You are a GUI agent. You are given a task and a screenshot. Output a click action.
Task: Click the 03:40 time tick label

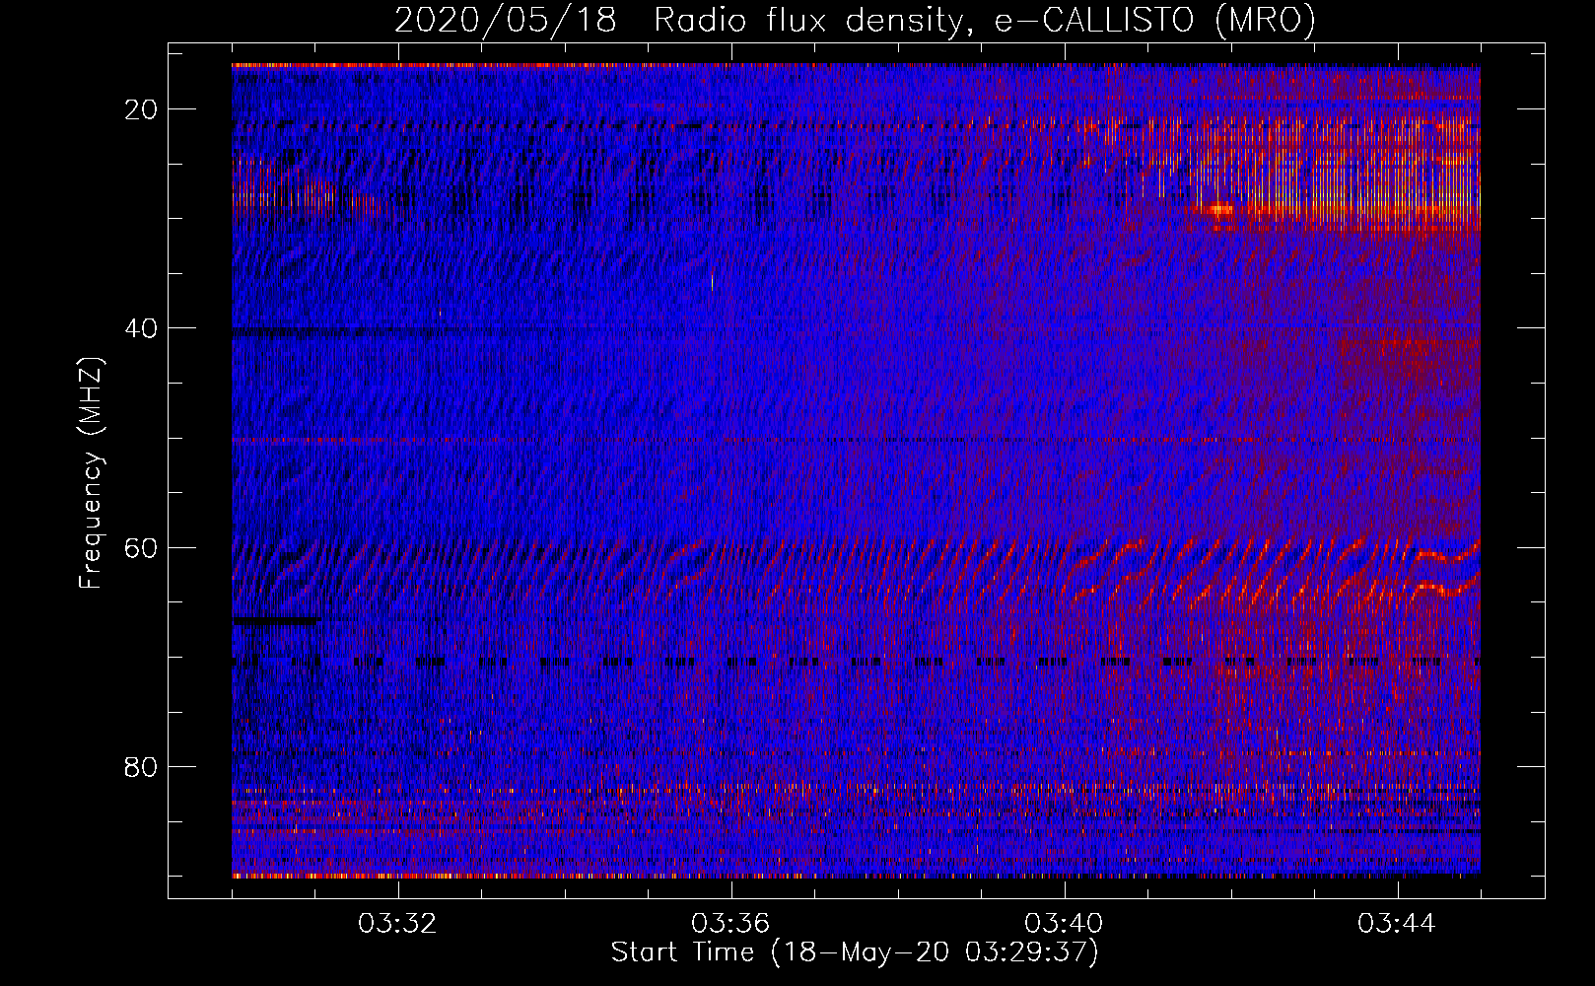[x=1064, y=924]
